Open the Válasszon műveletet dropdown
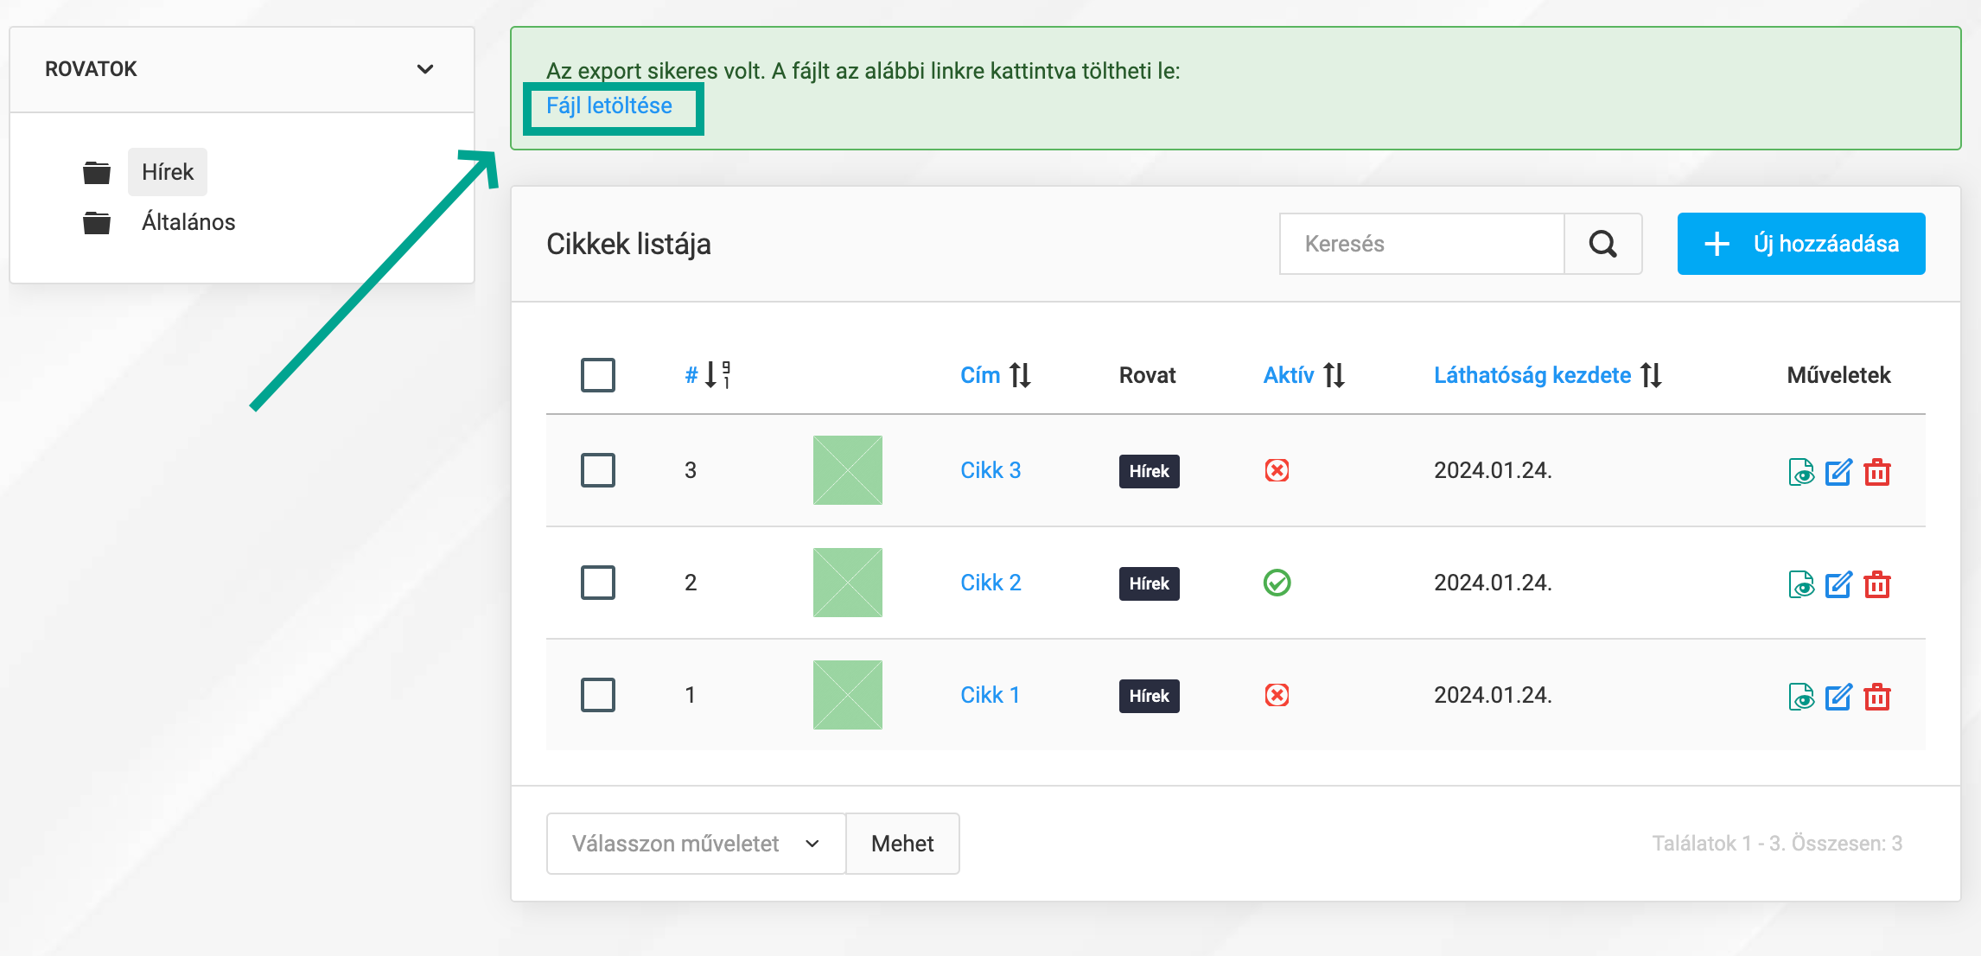This screenshot has width=1981, height=956. point(695,844)
